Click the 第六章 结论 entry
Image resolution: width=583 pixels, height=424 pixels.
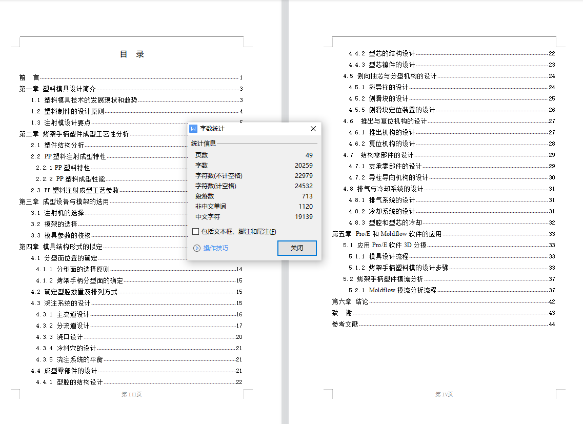click(350, 301)
